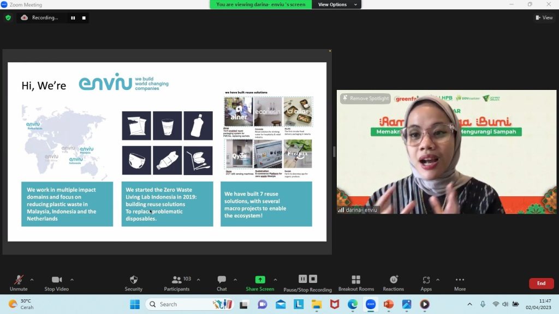The image size is (559, 314).
Task: Click the green encryption shield icon
Action: click(8, 17)
